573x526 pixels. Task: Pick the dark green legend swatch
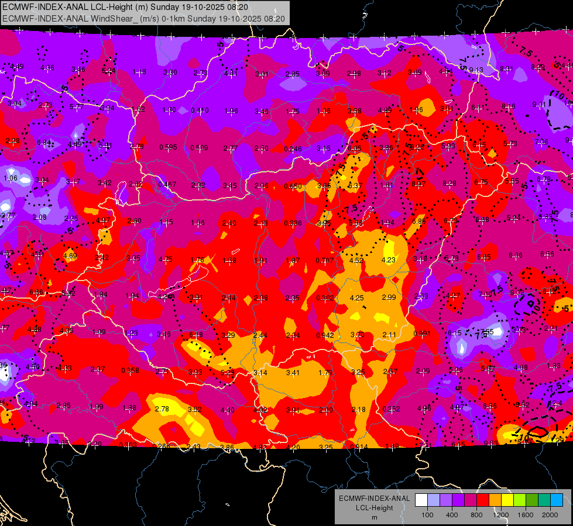pos(532,500)
